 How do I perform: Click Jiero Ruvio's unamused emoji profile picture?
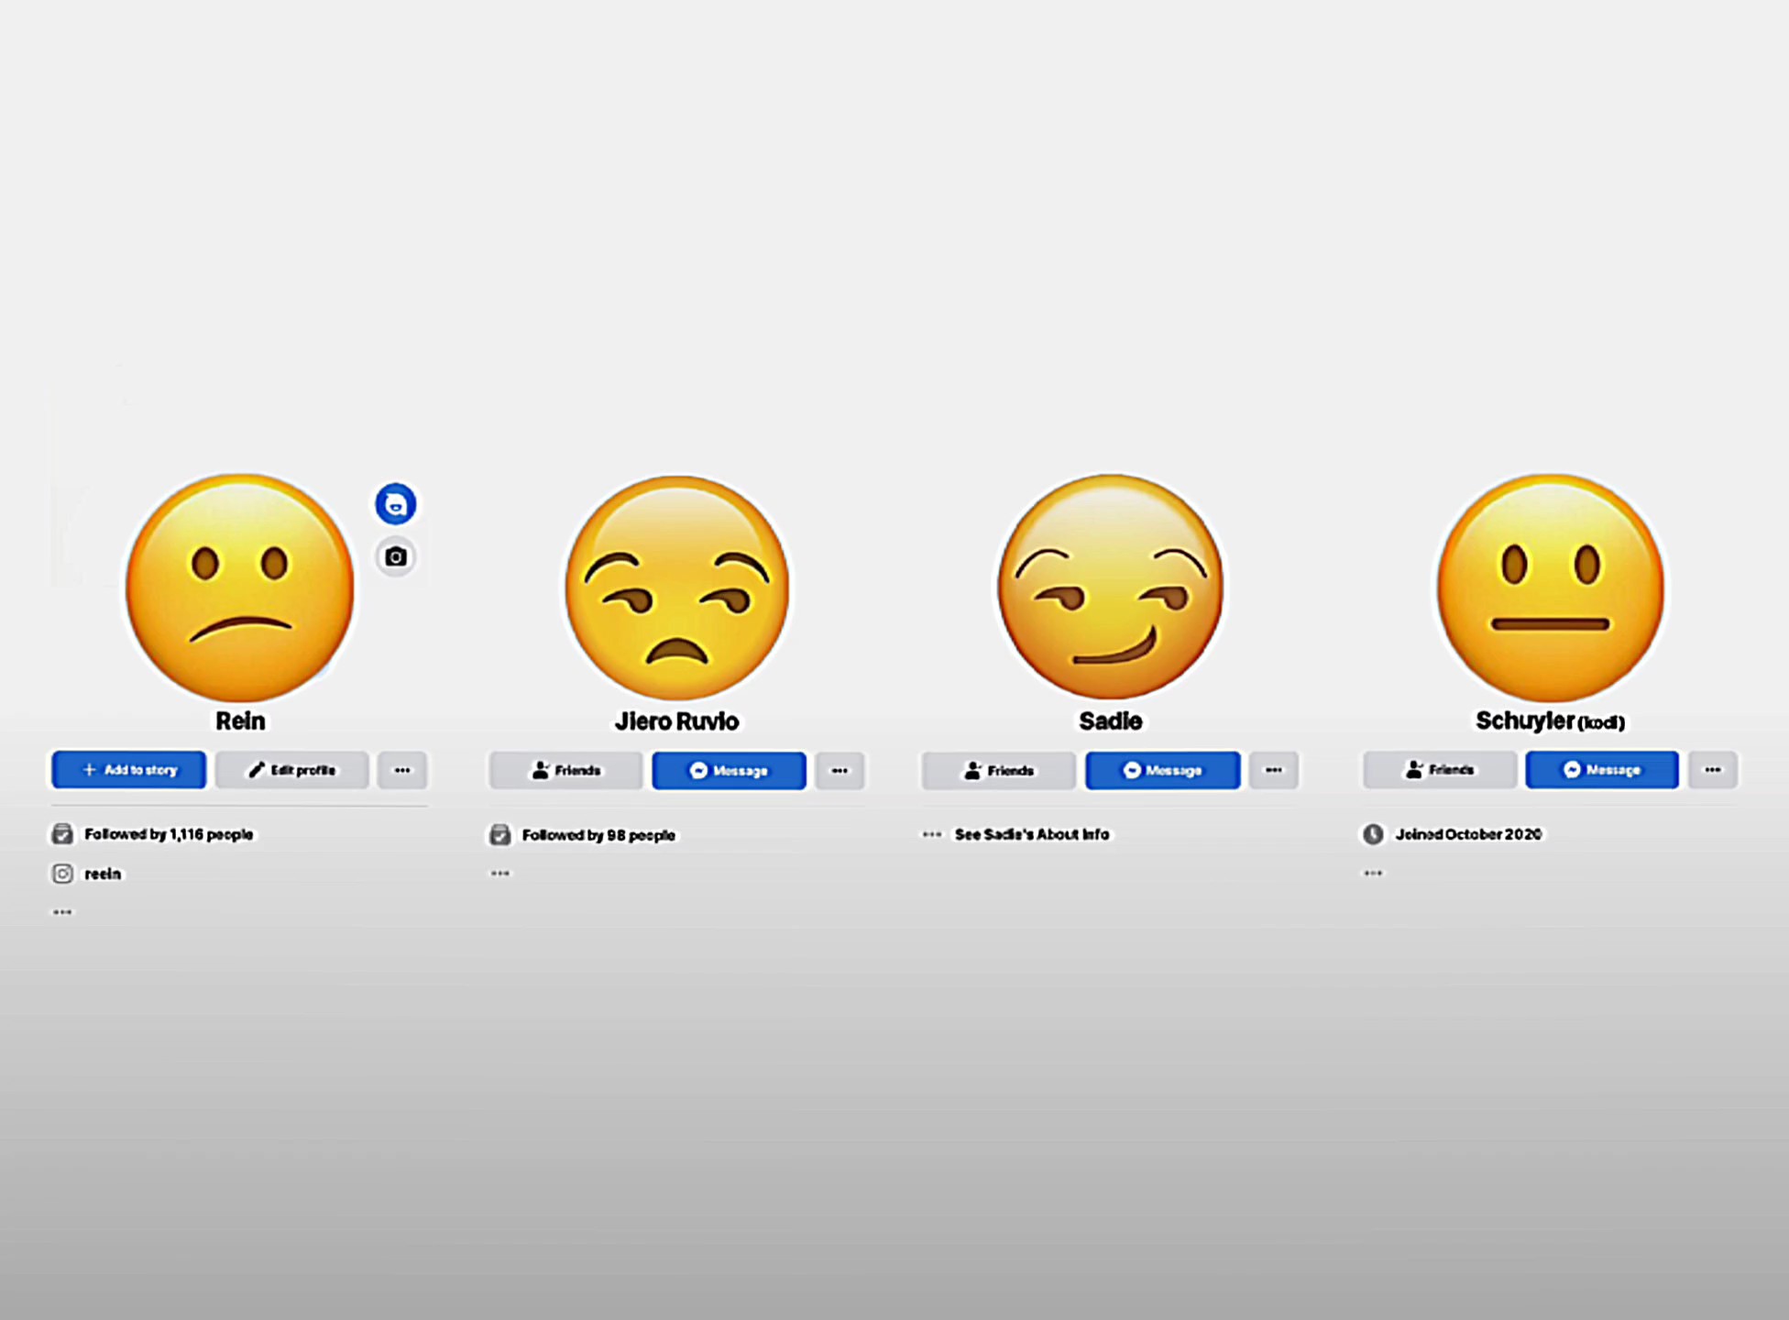point(677,588)
